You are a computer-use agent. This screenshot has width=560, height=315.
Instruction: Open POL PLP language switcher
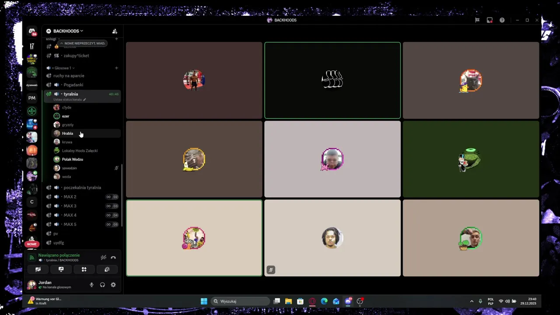coord(490,301)
